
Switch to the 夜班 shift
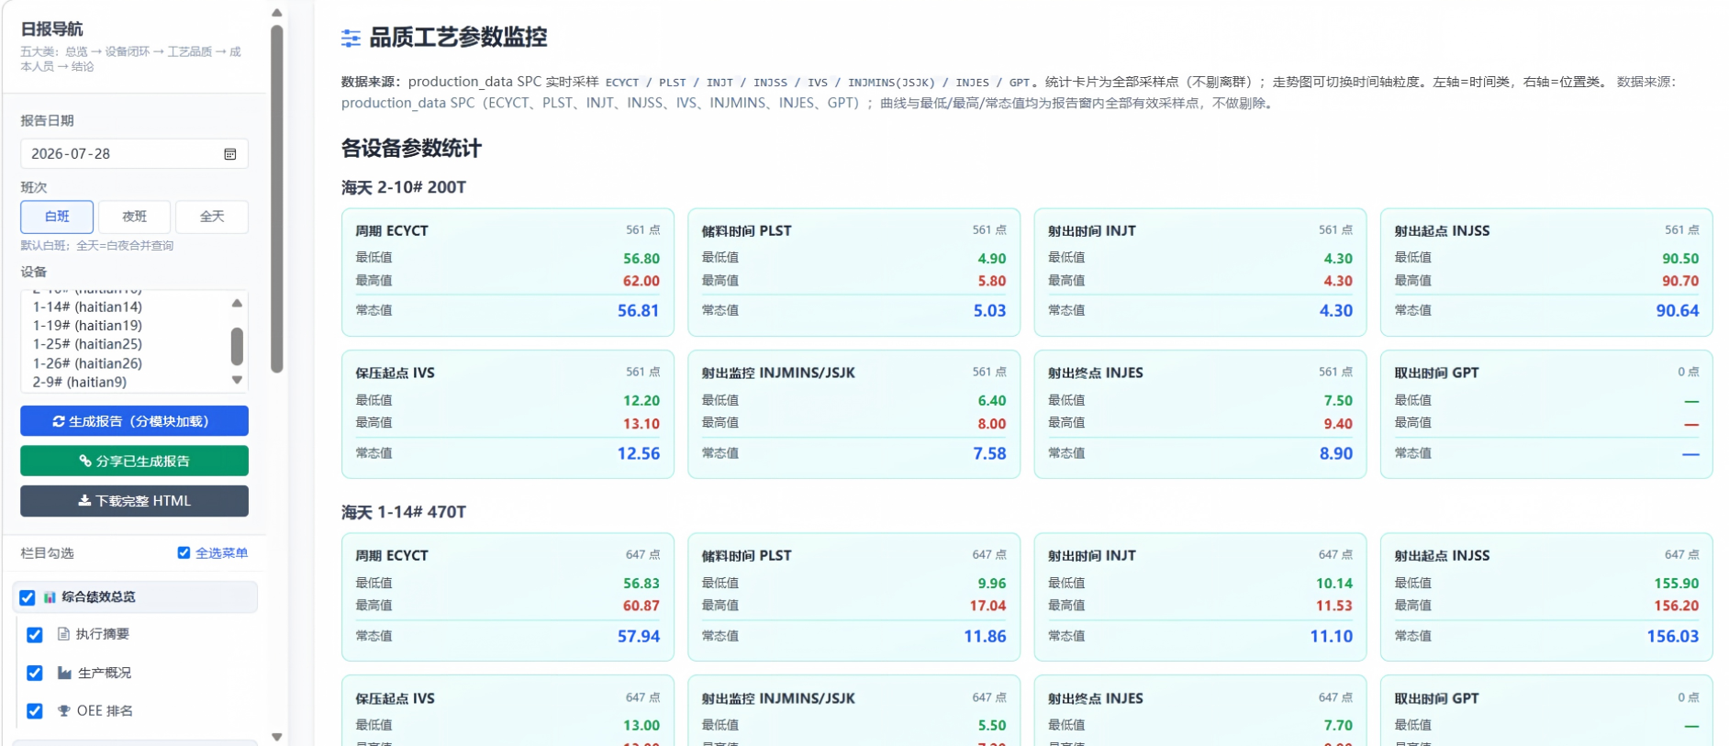coord(134,217)
